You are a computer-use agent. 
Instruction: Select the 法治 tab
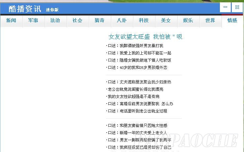click(x=55, y=20)
